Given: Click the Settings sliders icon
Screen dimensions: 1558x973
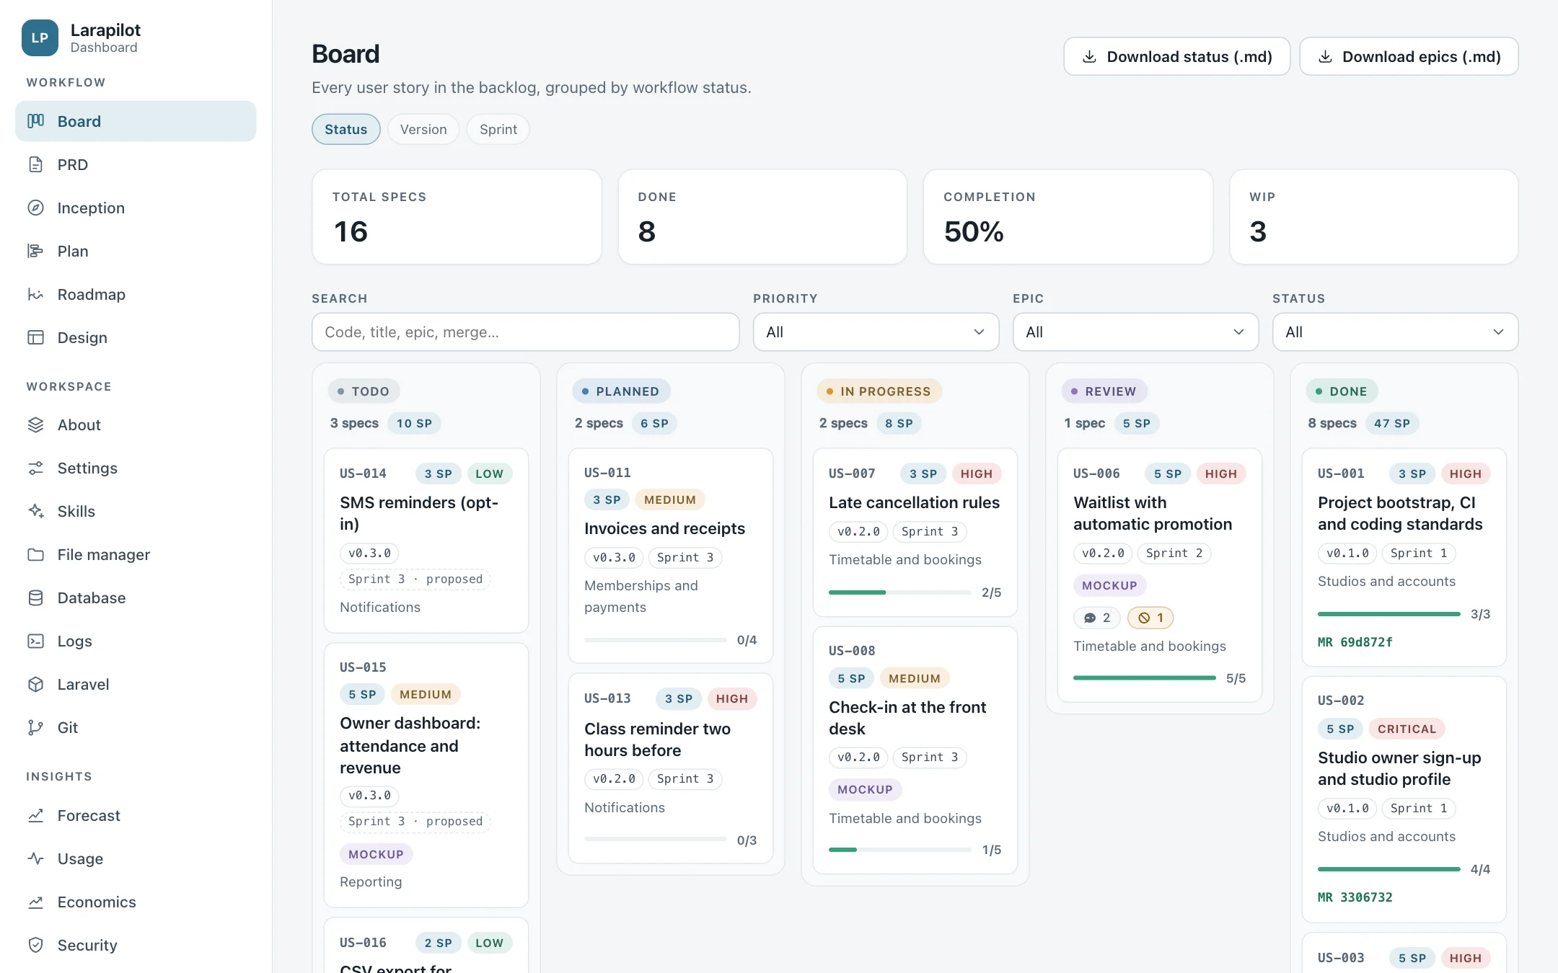Looking at the screenshot, I should [x=36, y=468].
